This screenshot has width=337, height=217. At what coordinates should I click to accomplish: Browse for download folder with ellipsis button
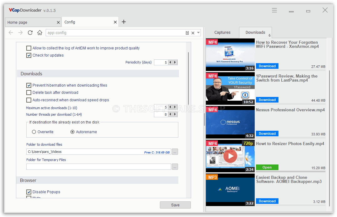pos(175,152)
